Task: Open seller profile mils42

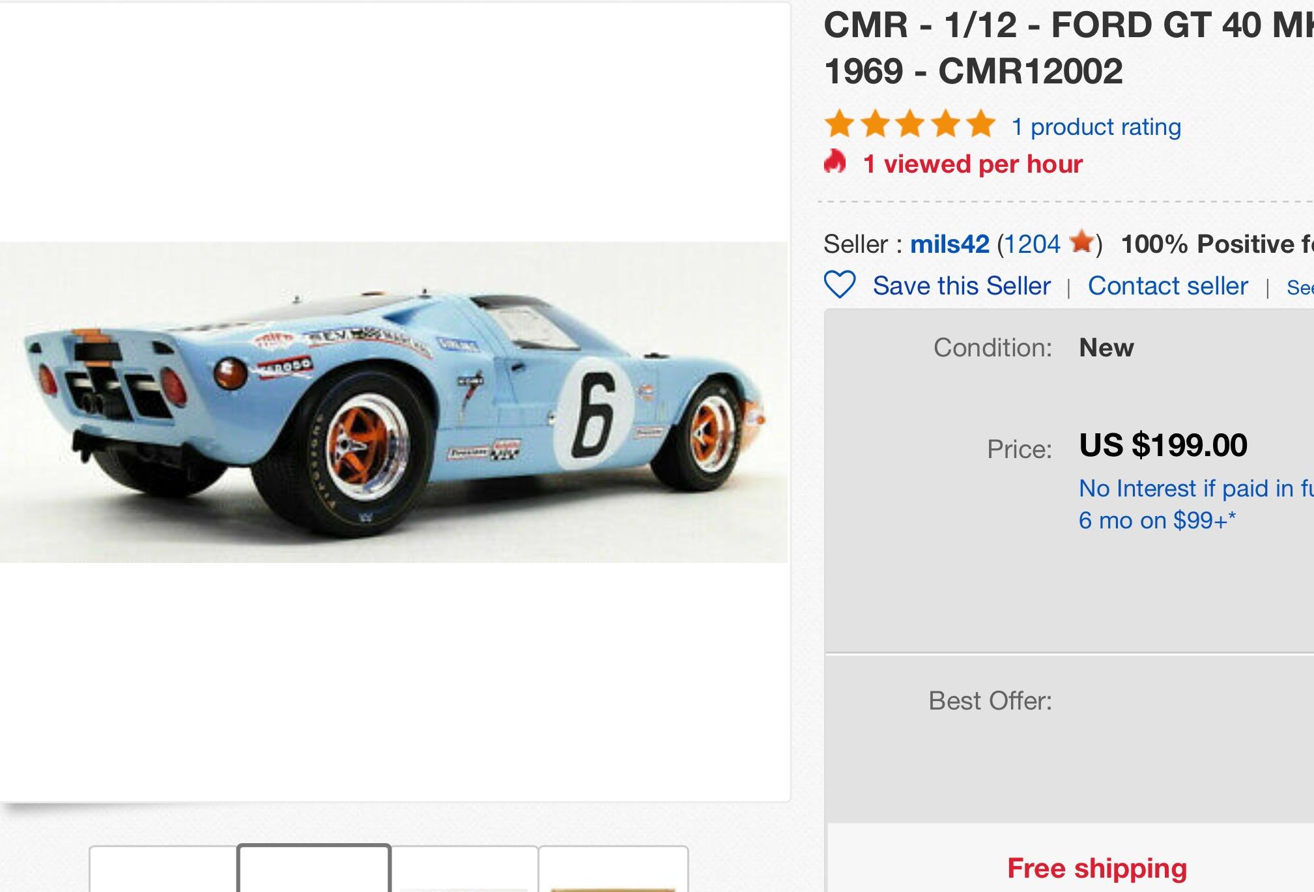Action: point(949,244)
